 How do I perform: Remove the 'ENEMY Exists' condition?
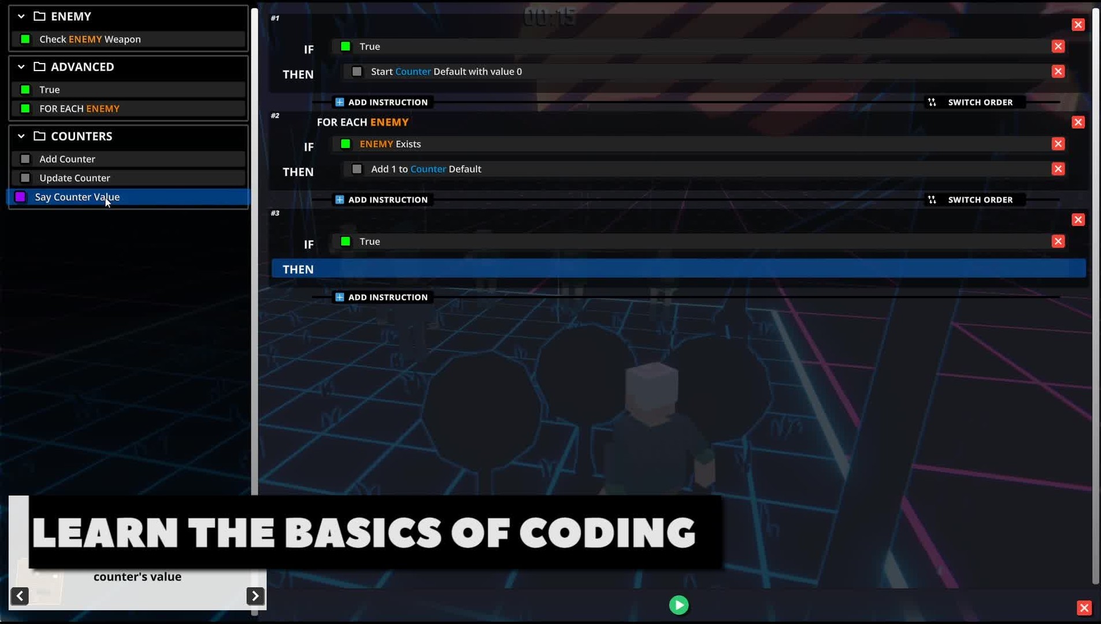pyautogui.click(x=1058, y=144)
